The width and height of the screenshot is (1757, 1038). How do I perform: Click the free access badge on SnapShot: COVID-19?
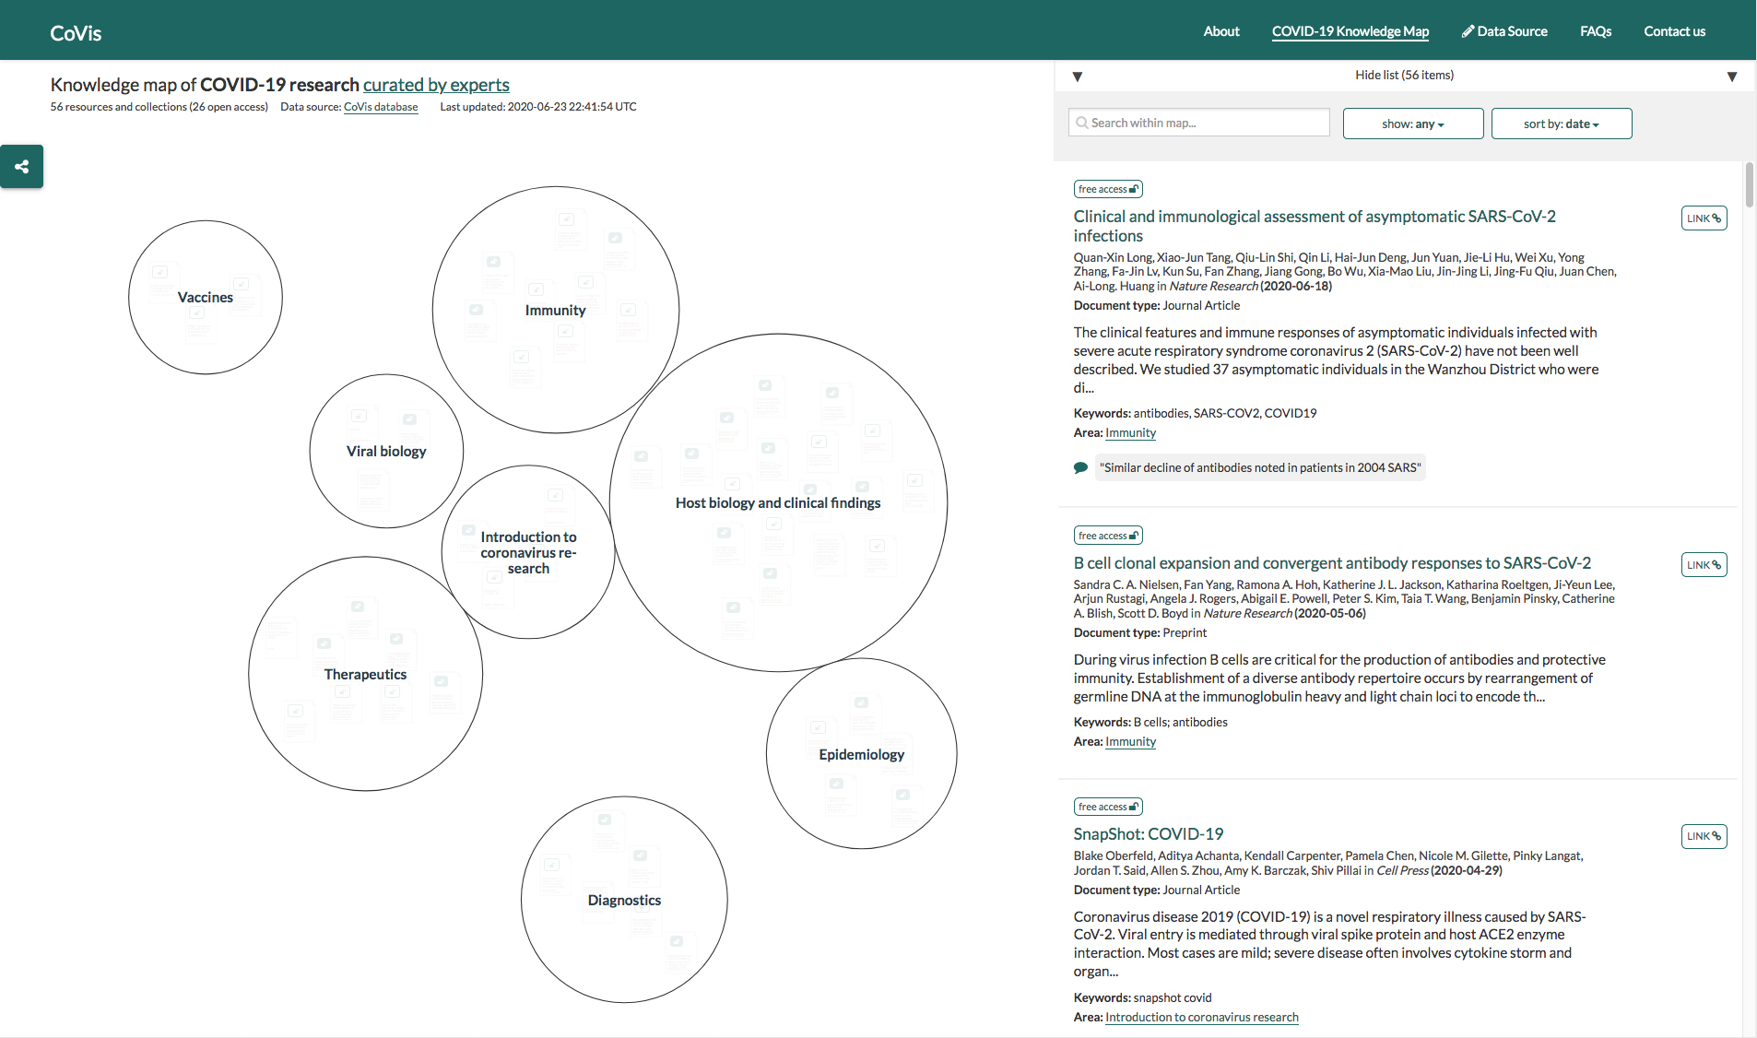[x=1107, y=807]
